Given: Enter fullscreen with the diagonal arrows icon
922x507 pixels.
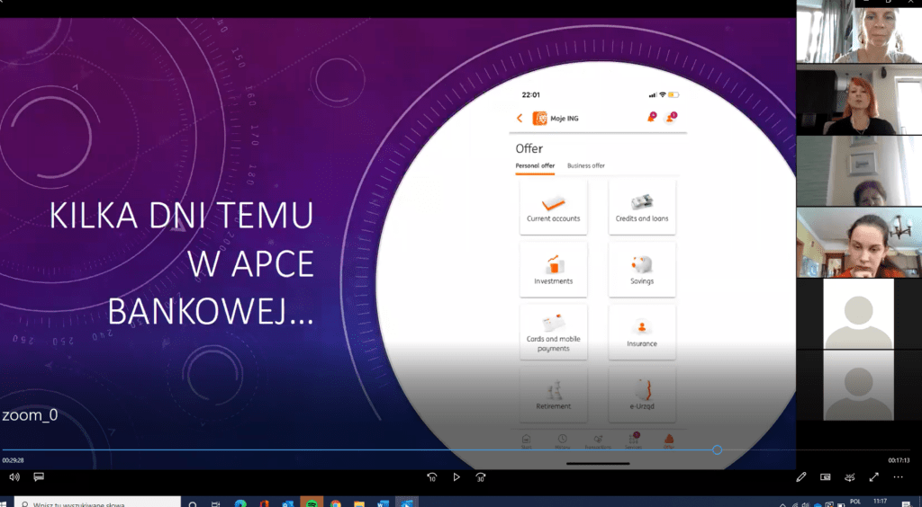Looking at the screenshot, I should point(874,477).
